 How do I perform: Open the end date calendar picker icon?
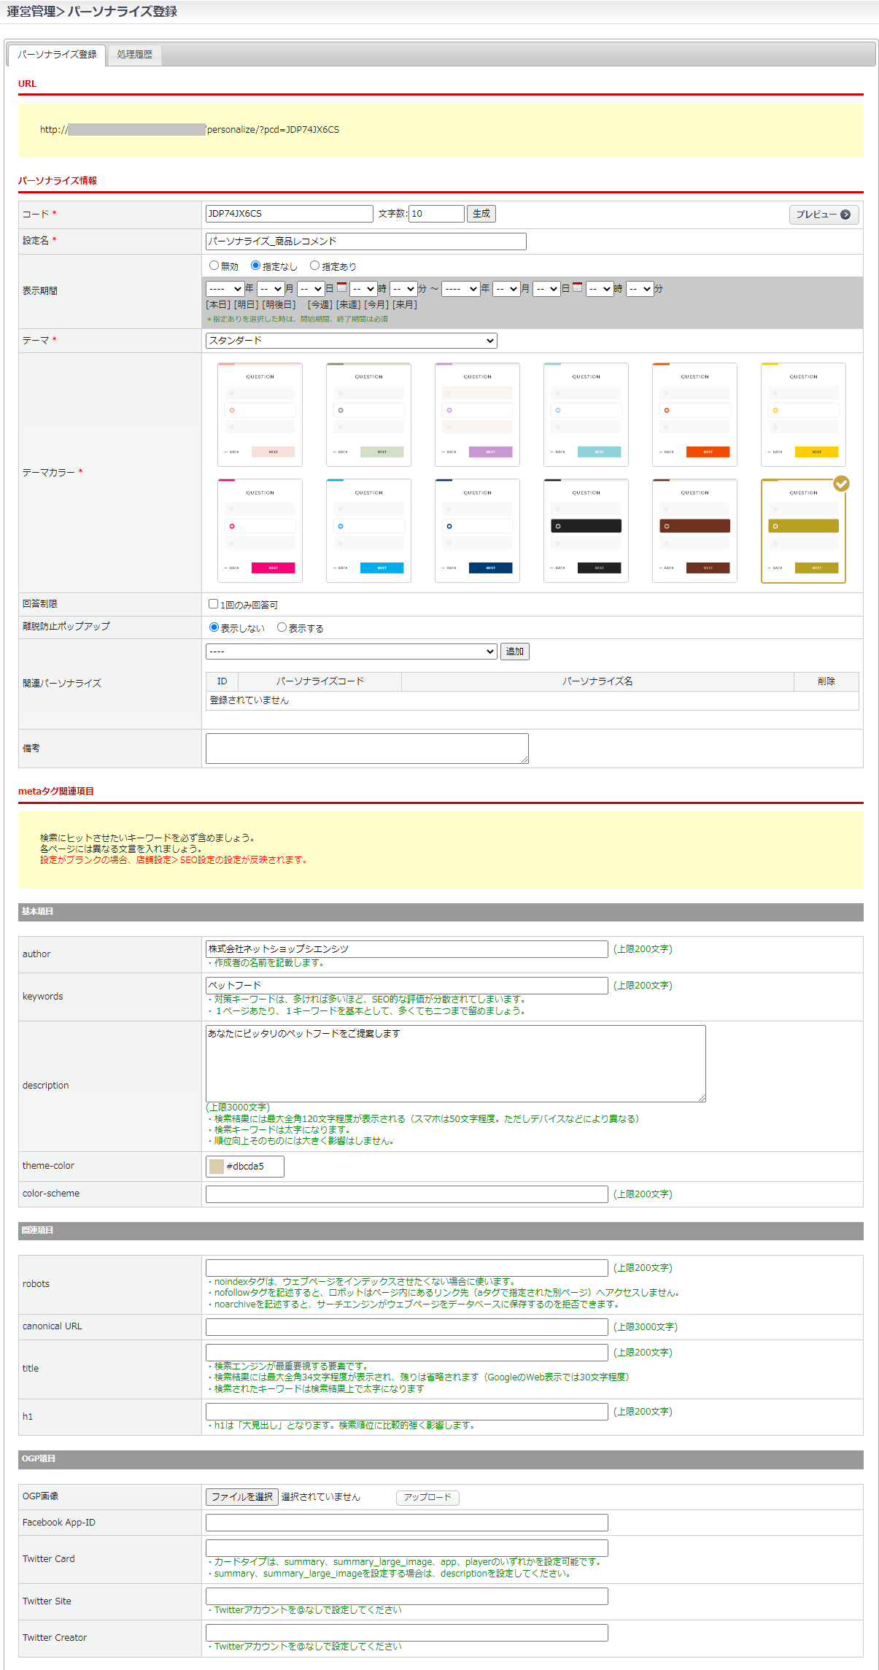tap(577, 288)
